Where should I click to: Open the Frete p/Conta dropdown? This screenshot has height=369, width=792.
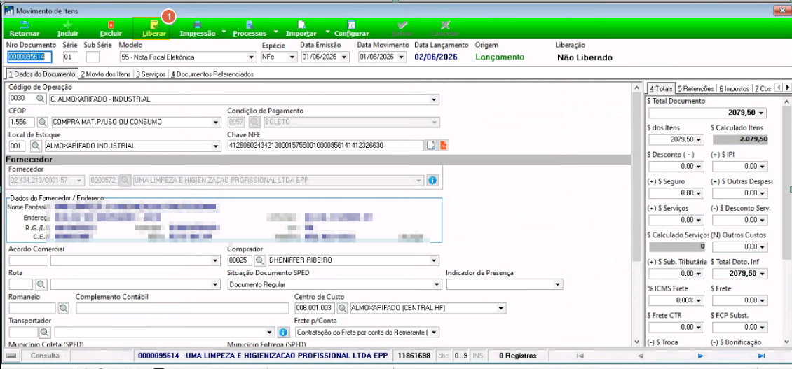tap(435, 332)
